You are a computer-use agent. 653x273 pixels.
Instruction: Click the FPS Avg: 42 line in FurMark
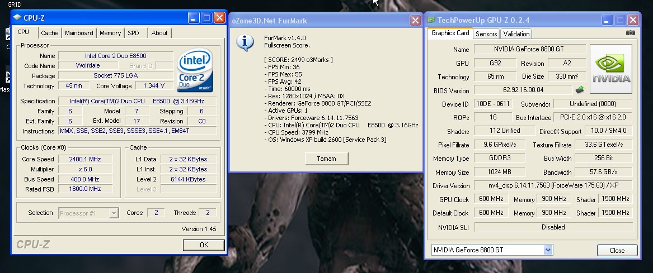(x=283, y=82)
